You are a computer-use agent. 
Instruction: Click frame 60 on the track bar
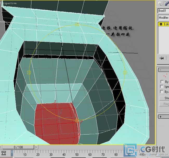coord(90,155)
